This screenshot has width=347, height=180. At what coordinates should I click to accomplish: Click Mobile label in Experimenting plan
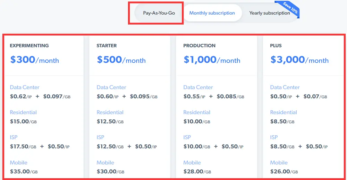(19, 163)
